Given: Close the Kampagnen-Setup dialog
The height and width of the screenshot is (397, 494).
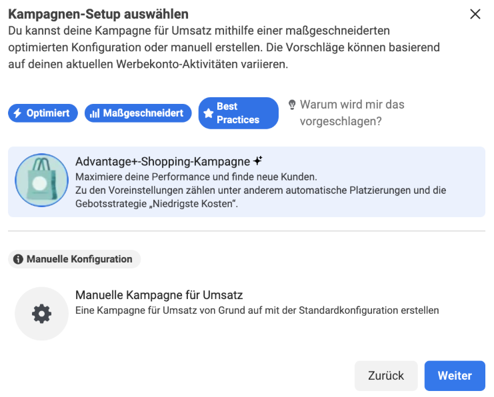Looking at the screenshot, I should pyautogui.click(x=475, y=14).
